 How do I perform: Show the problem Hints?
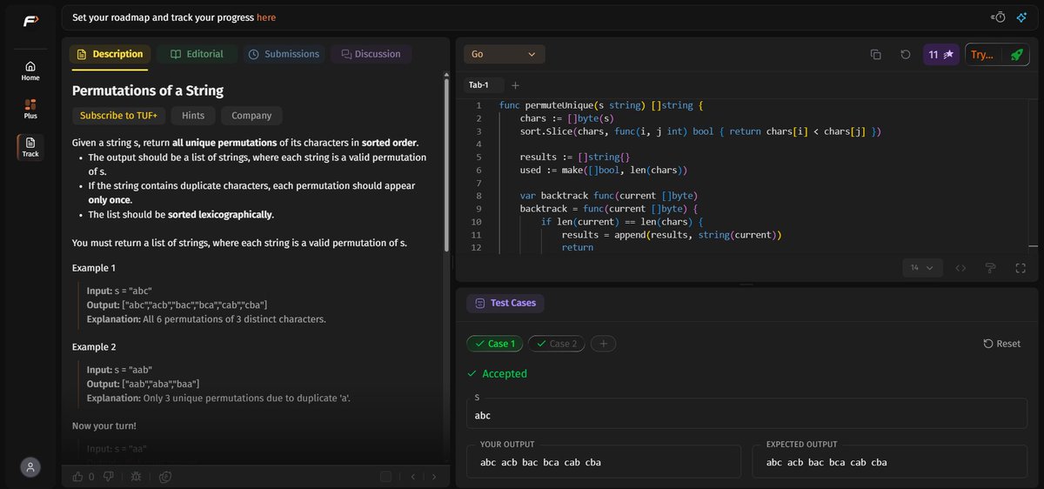point(193,116)
